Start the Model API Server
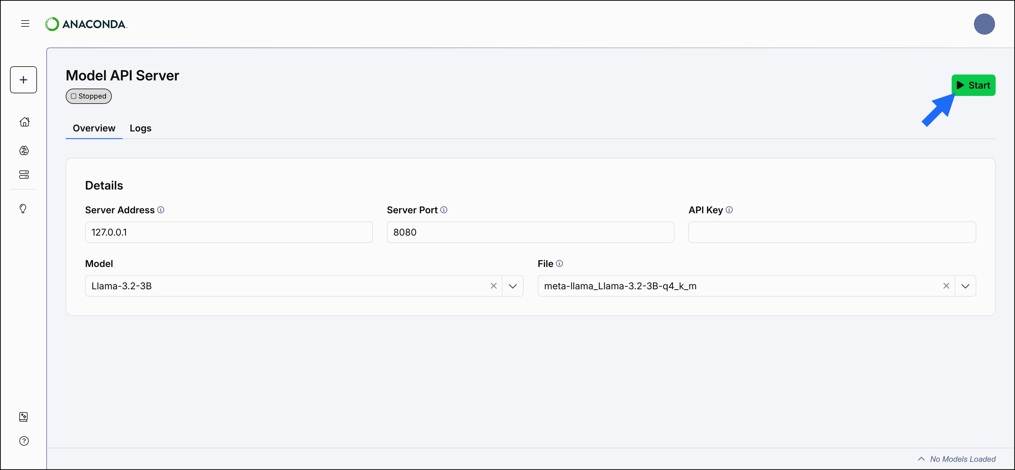1015x470 pixels. point(974,85)
